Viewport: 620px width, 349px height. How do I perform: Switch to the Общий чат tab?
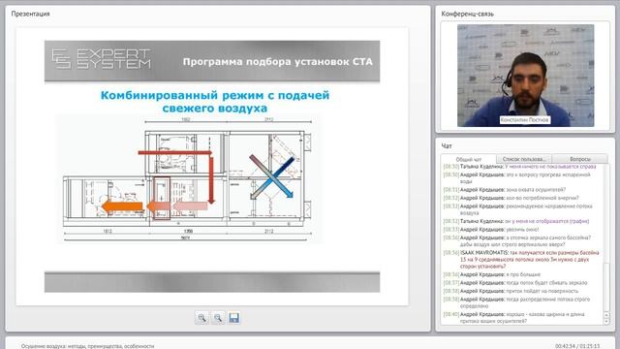pyautogui.click(x=469, y=159)
